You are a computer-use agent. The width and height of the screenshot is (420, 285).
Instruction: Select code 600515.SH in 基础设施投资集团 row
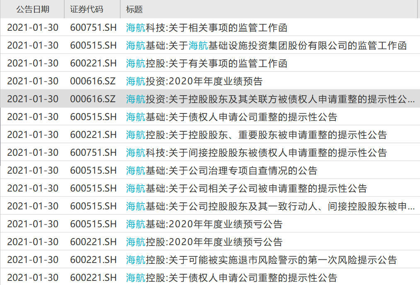93,45
